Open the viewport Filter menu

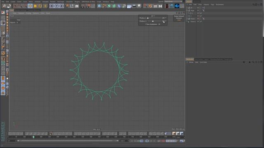point(42,13)
